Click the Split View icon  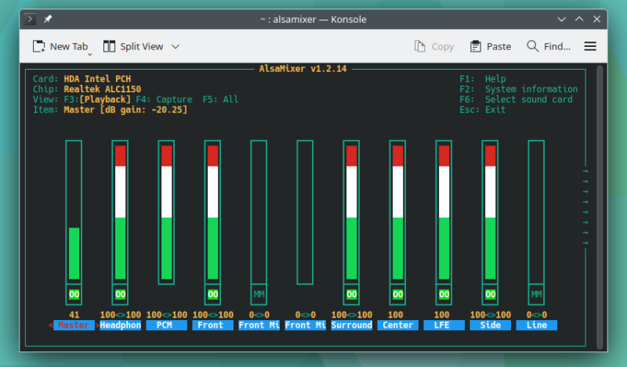click(109, 46)
